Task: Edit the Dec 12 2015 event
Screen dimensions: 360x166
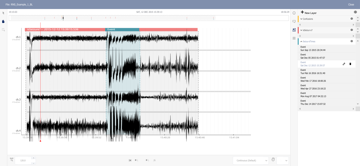Action: click(x=344, y=64)
